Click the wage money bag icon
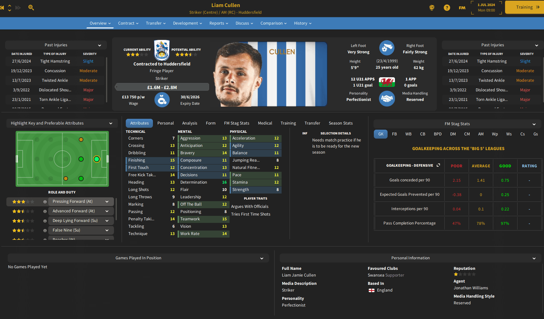Screen dimensions: 544x319 [x=162, y=100]
